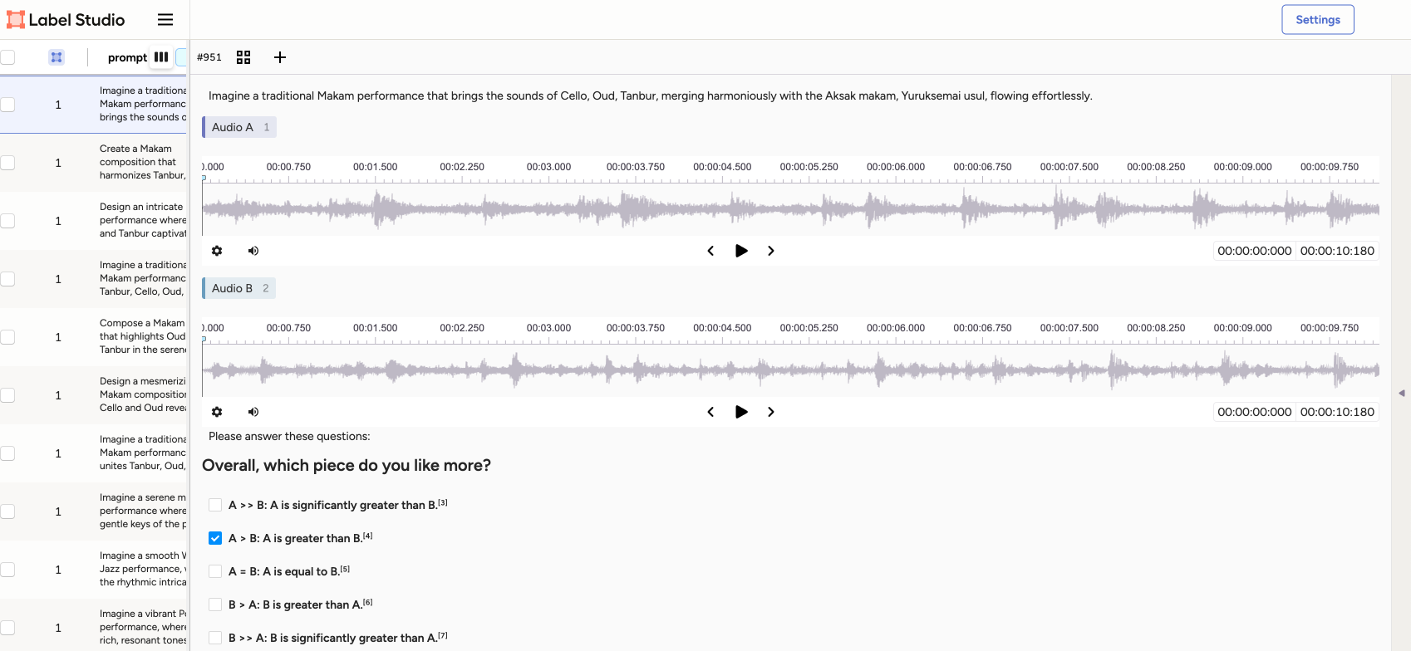Open Audio B waveform settings gear
This screenshot has height=651, width=1411.
coord(217,412)
